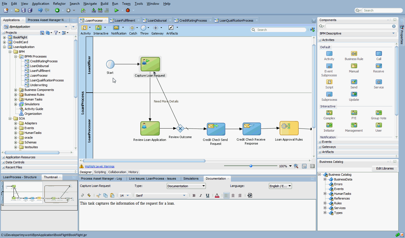405x238 pixels.
Task: Click the Notification envelope toolbar icon
Action: (x=116, y=28)
